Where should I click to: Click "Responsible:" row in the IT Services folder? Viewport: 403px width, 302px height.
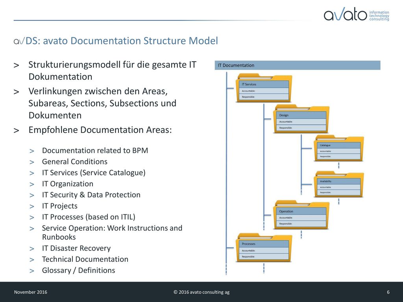point(264,97)
